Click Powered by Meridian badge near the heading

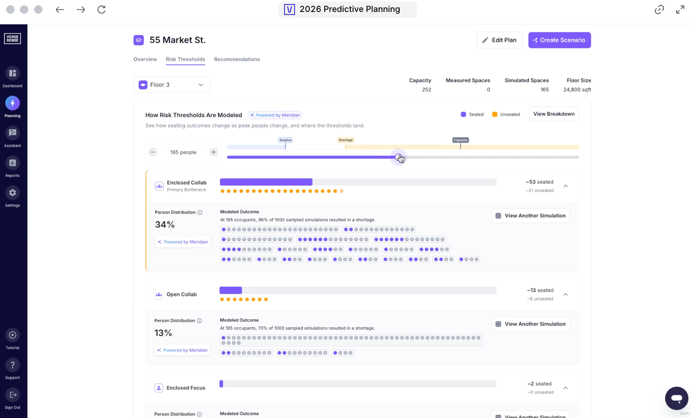tap(275, 115)
